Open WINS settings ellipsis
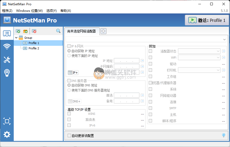 (142, 114)
